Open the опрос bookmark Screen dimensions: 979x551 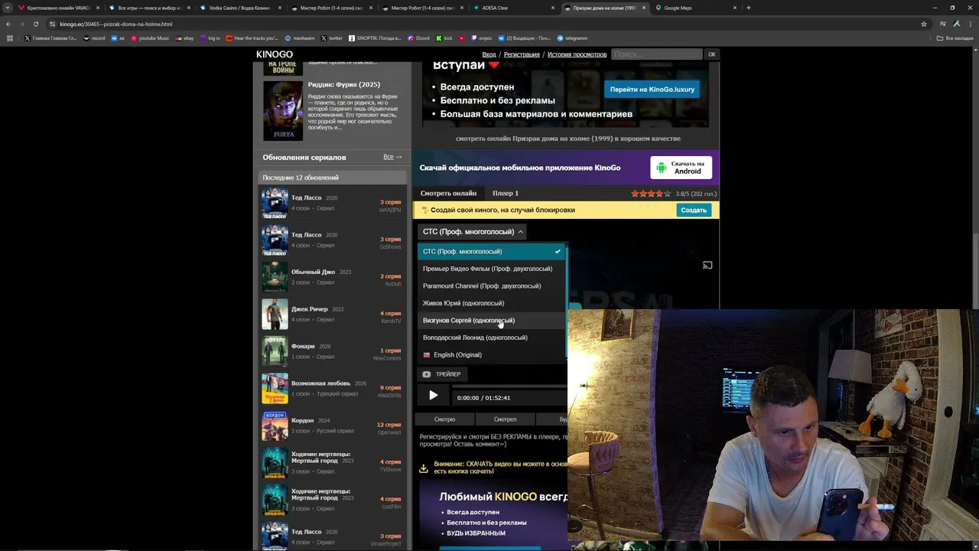click(x=482, y=38)
